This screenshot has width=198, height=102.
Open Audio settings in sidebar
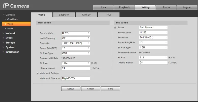tap(10, 29)
